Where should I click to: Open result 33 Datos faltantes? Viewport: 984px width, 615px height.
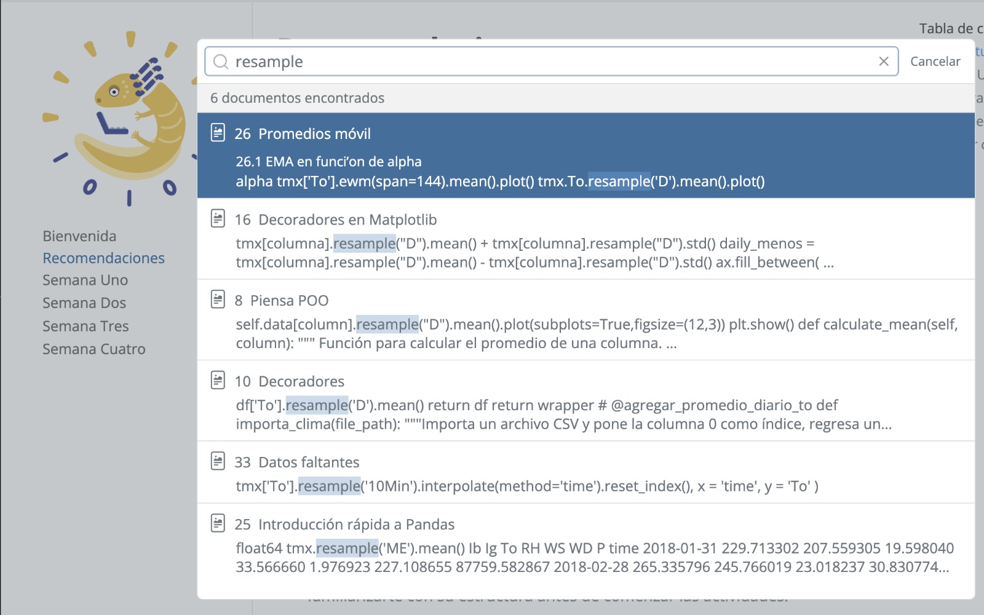coord(308,462)
